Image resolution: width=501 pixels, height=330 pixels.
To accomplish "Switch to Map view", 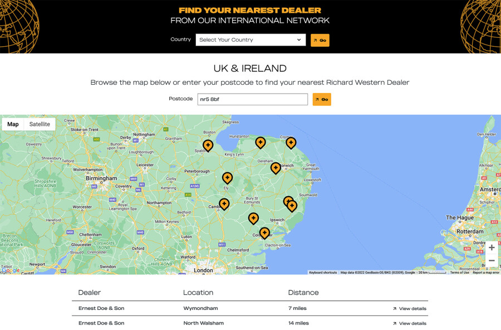I will pos(13,124).
